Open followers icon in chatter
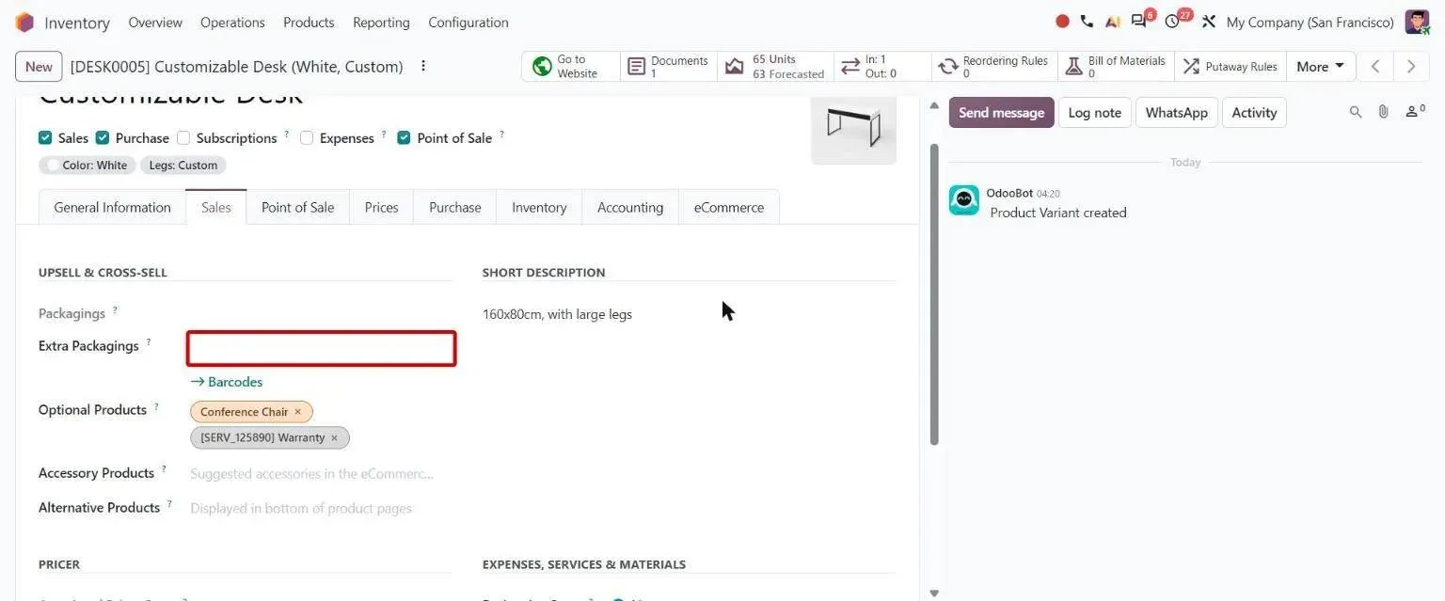 pyautogui.click(x=1414, y=112)
